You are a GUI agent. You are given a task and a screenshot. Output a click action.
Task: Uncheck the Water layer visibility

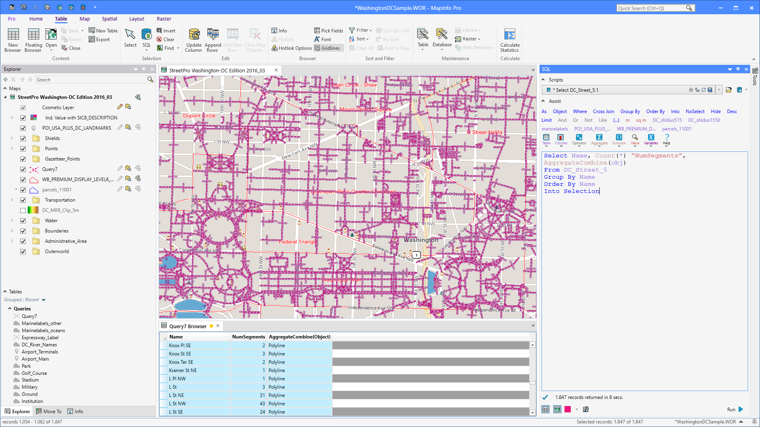coord(23,221)
